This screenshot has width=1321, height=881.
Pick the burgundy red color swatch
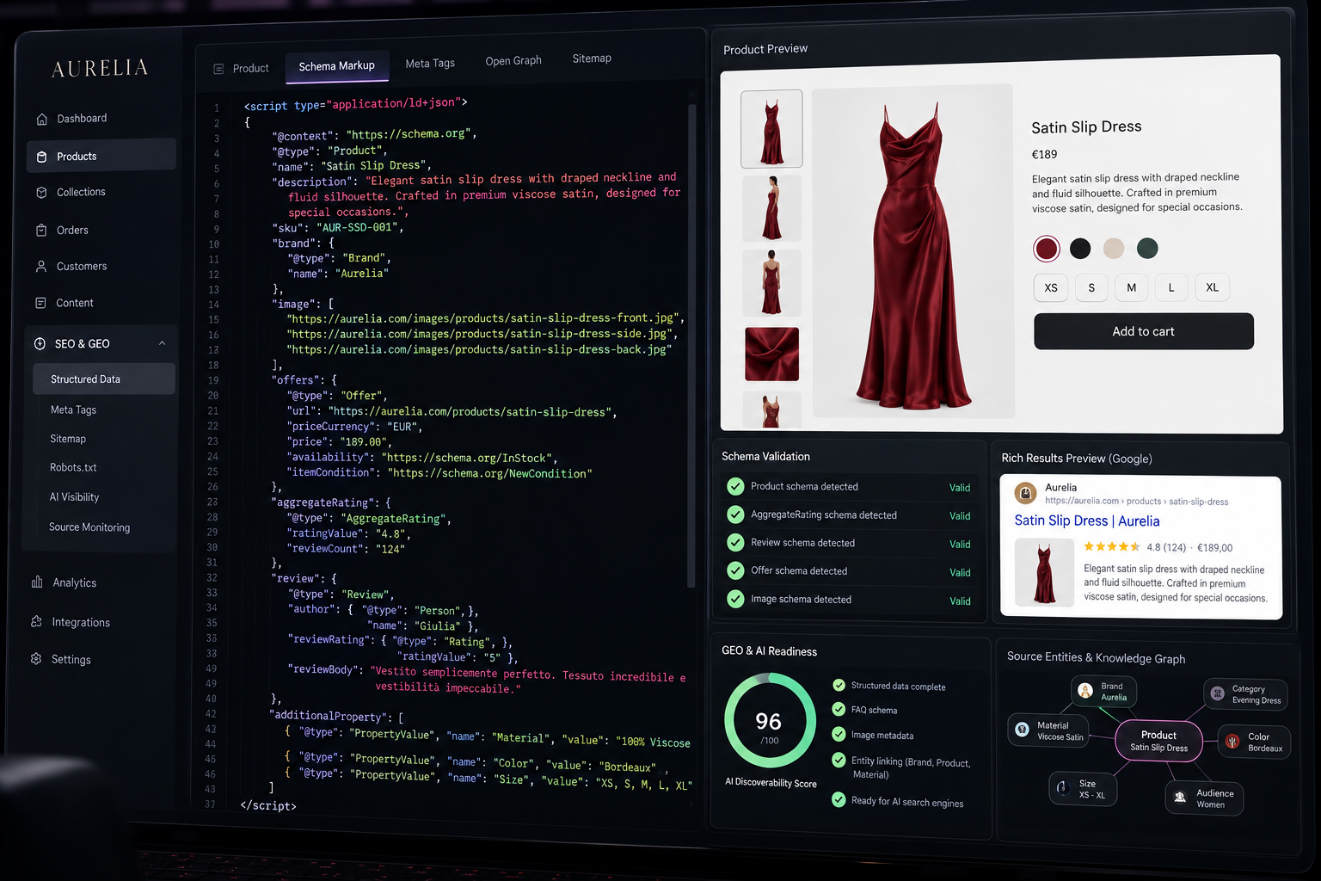pyautogui.click(x=1046, y=249)
